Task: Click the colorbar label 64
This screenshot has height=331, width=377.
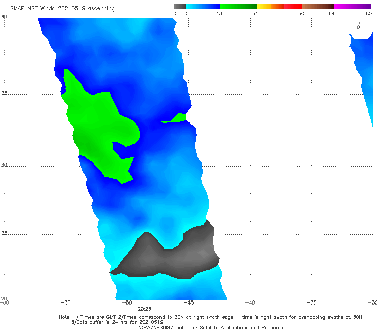Action: pos(332,13)
